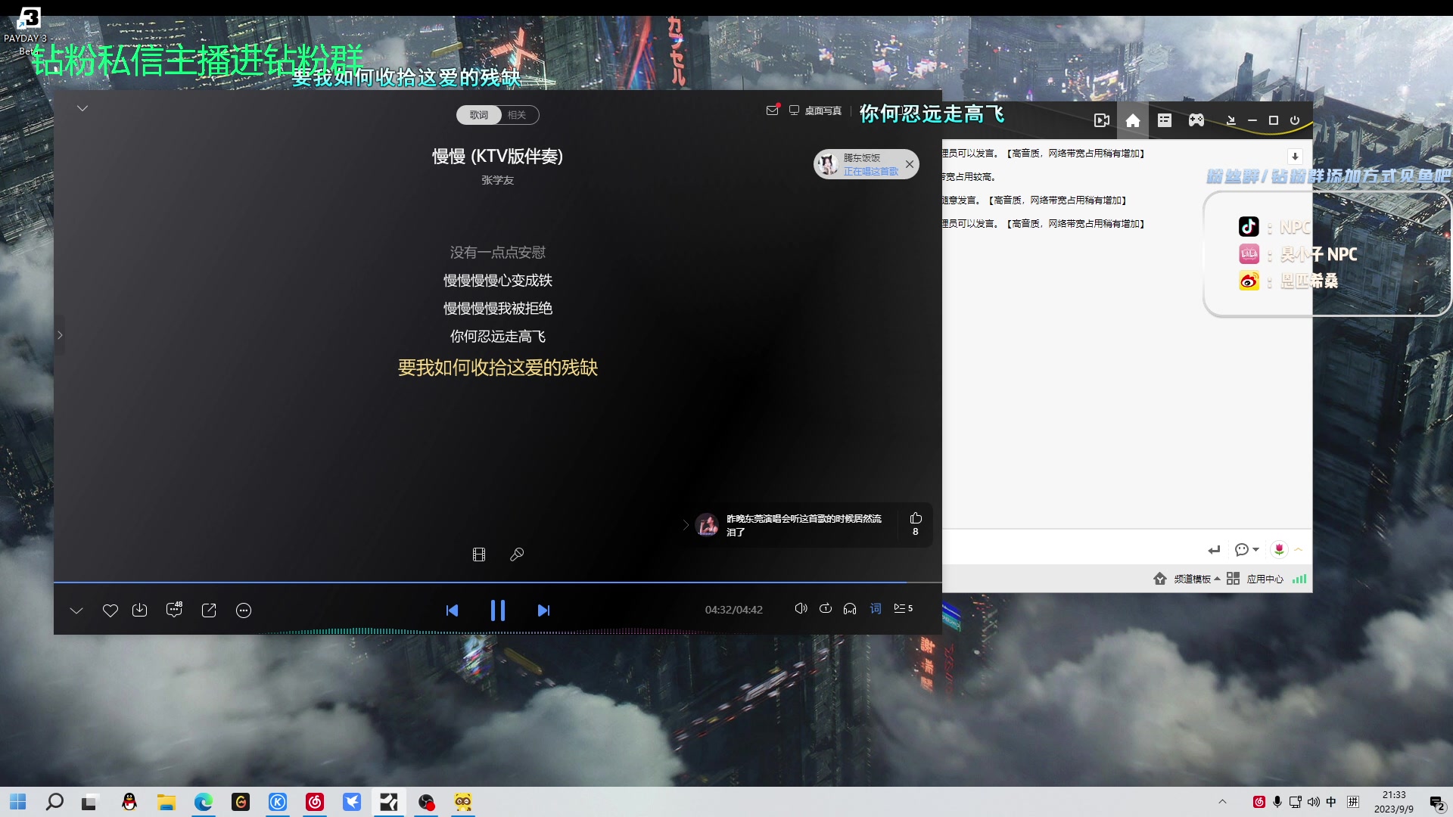Image resolution: width=1453 pixels, height=817 pixels.
Task: Like the current song with heart icon
Action: [110, 610]
